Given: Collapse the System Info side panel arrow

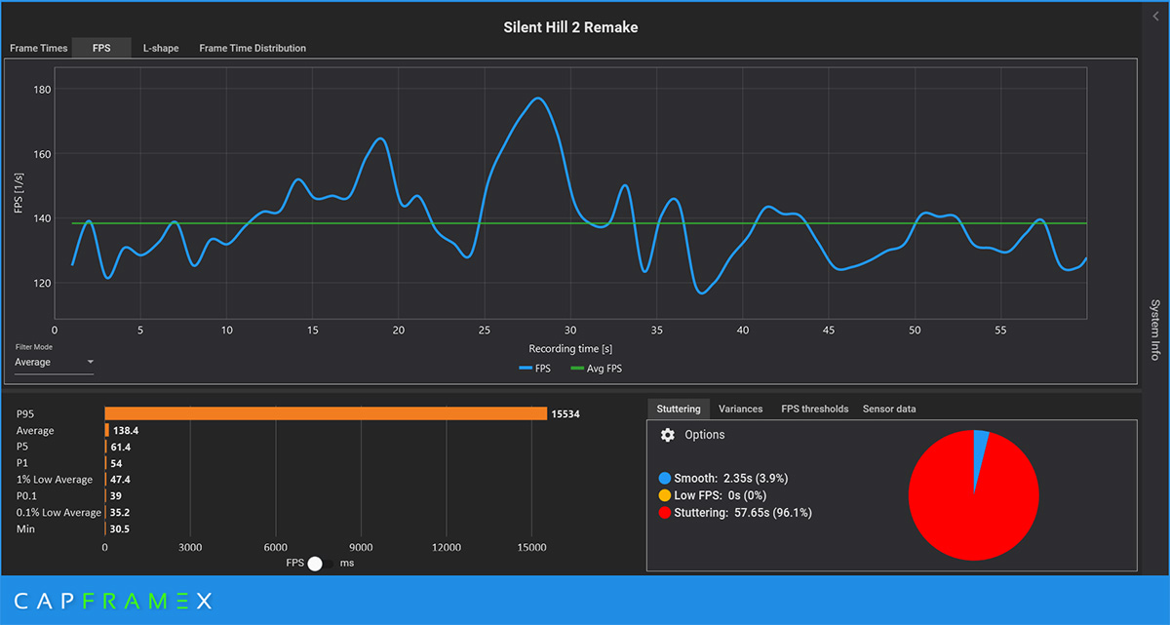Looking at the screenshot, I should point(1155,19).
